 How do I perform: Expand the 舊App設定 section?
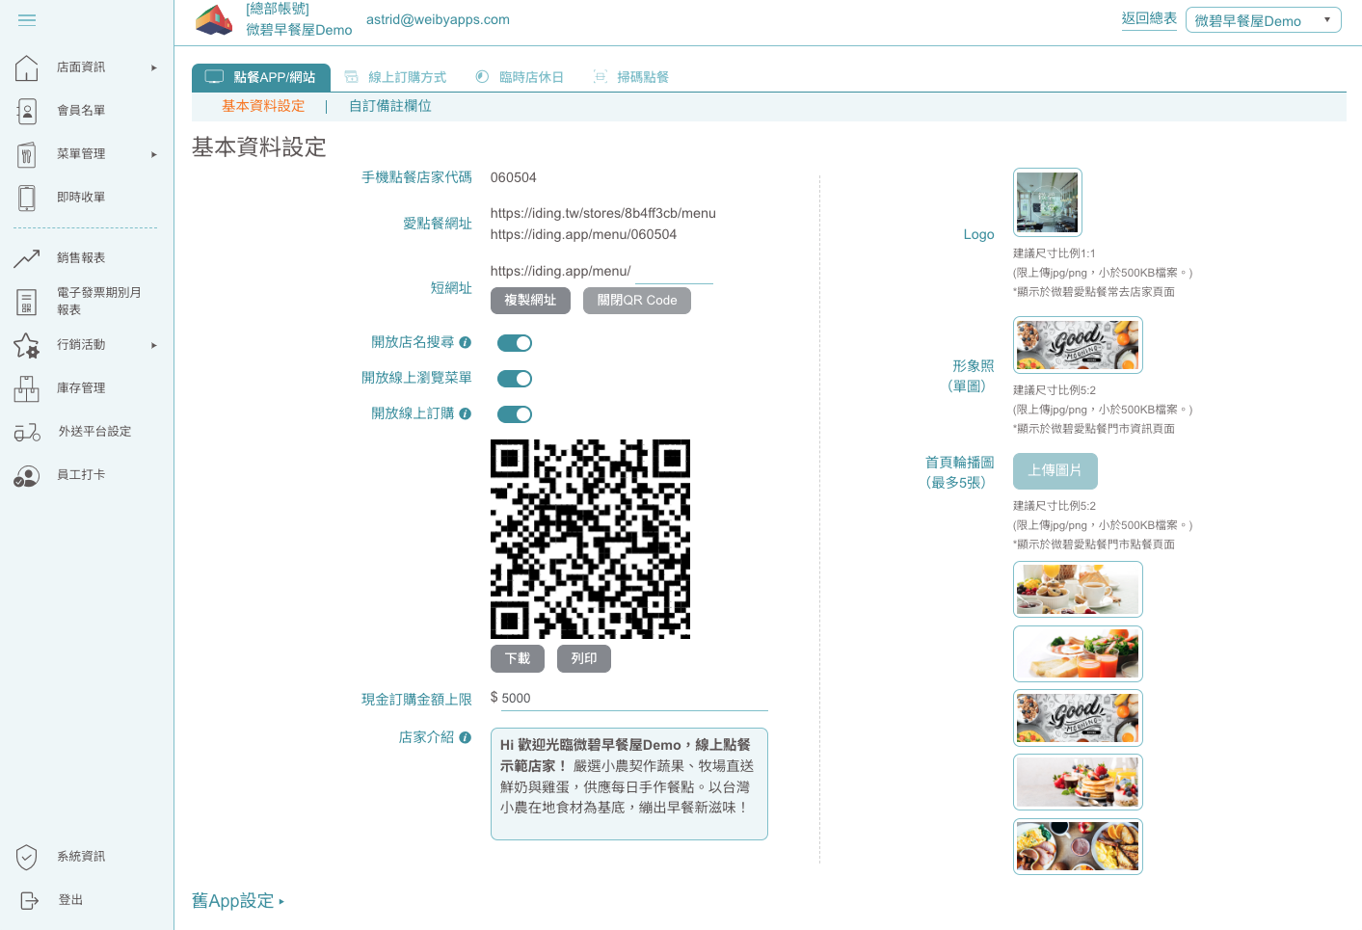click(x=238, y=901)
